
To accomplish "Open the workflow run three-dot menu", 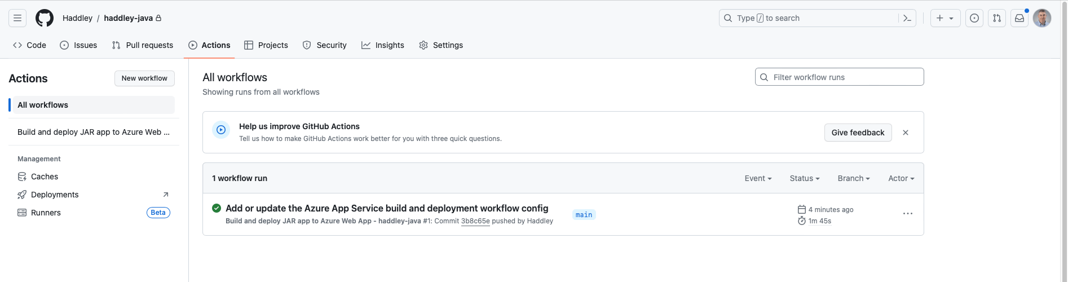I will [x=908, y=214].
